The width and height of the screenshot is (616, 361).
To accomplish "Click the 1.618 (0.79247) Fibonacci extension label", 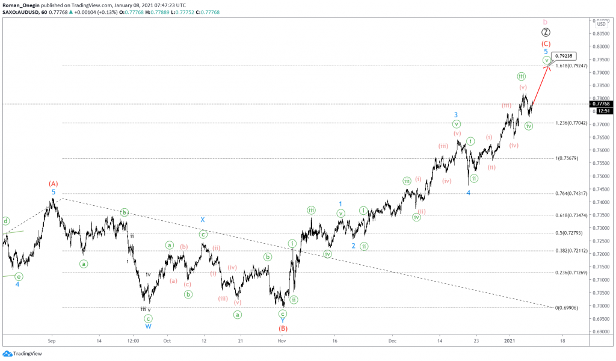I will point(571,66).
